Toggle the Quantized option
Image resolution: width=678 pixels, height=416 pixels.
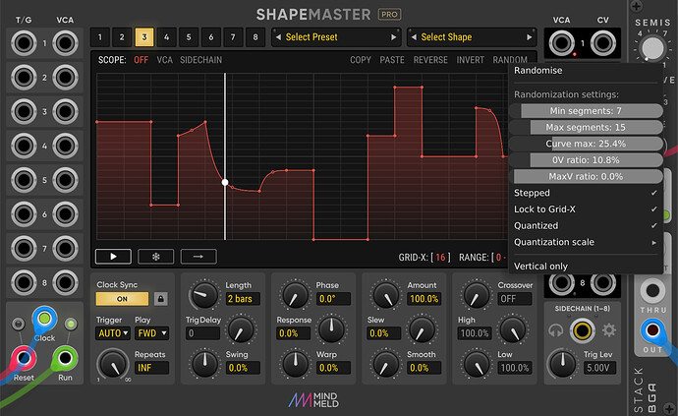point(586,226)
